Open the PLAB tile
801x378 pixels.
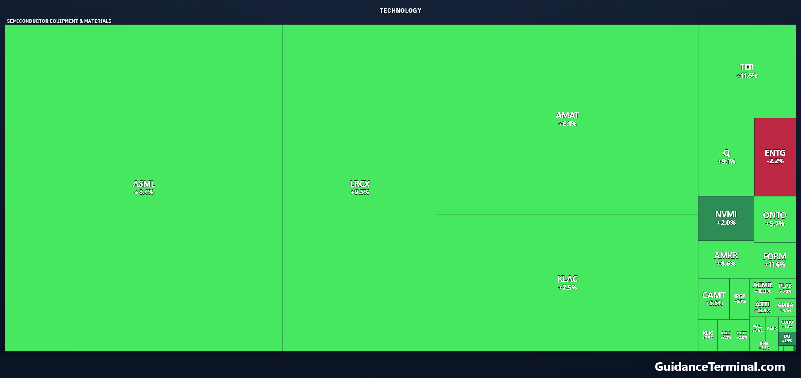[x=785, y=288]
